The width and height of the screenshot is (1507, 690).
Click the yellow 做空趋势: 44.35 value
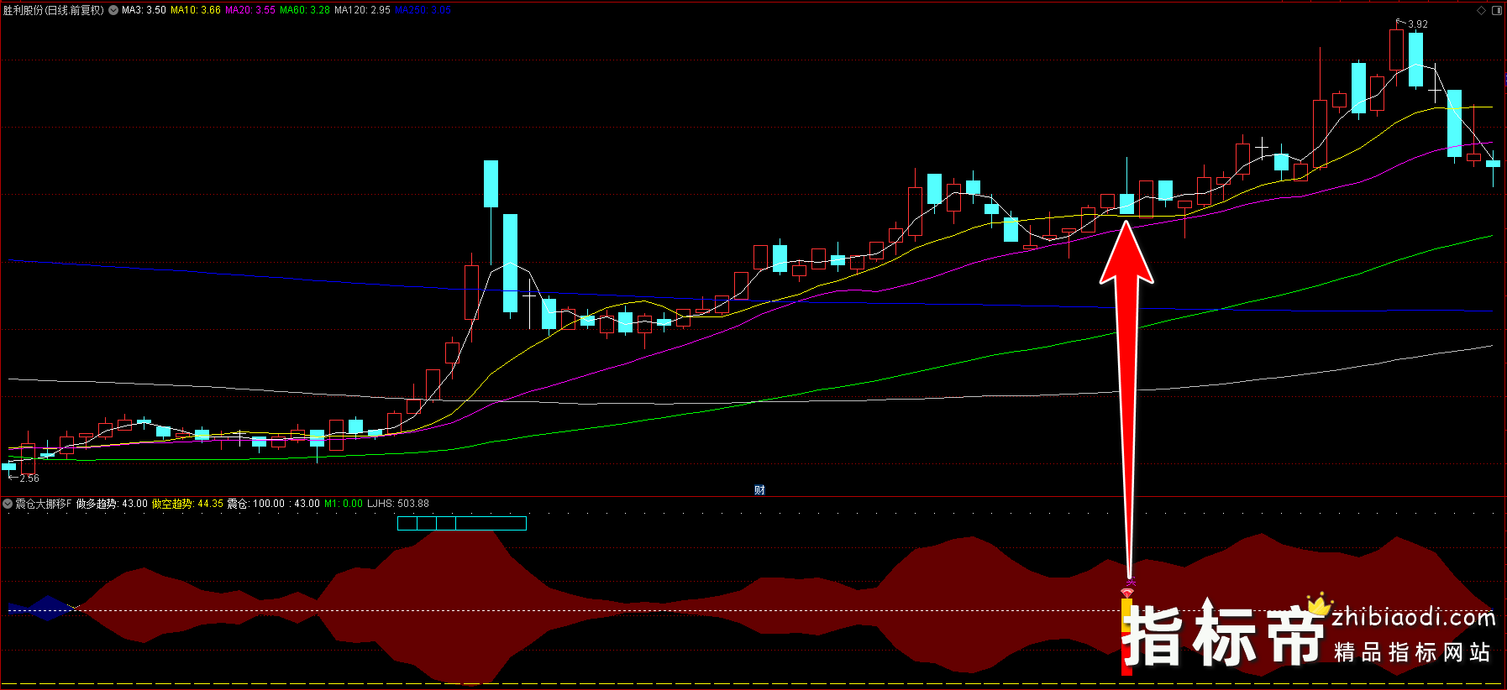click(x=187, y=504)
